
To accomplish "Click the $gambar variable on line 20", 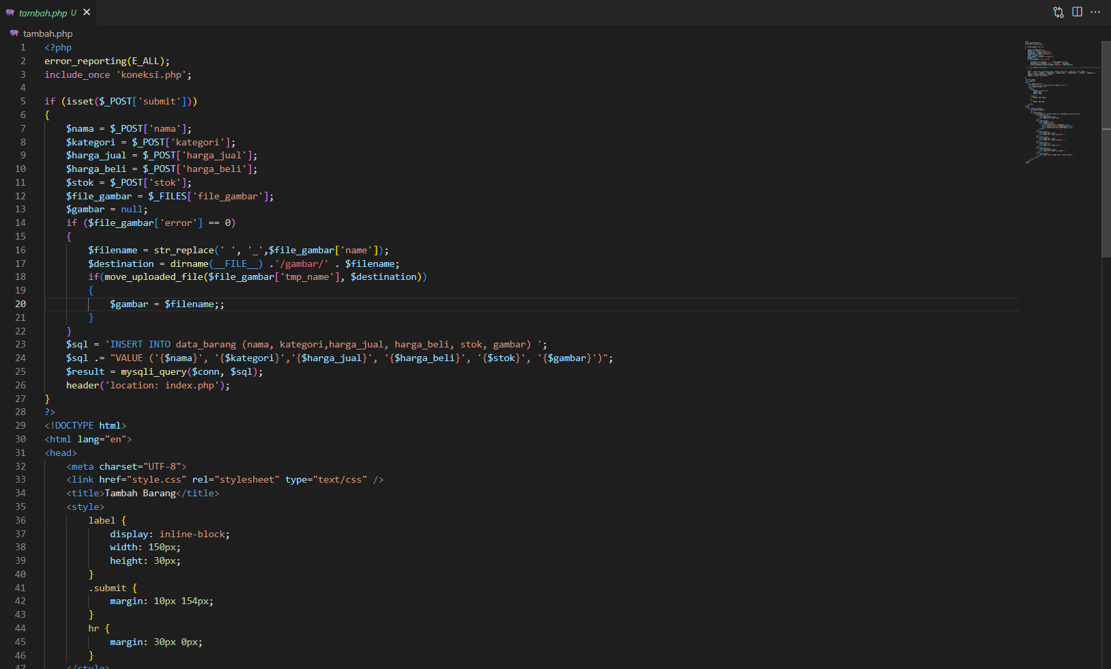I will pyautogui.click(x=129, y=304).
